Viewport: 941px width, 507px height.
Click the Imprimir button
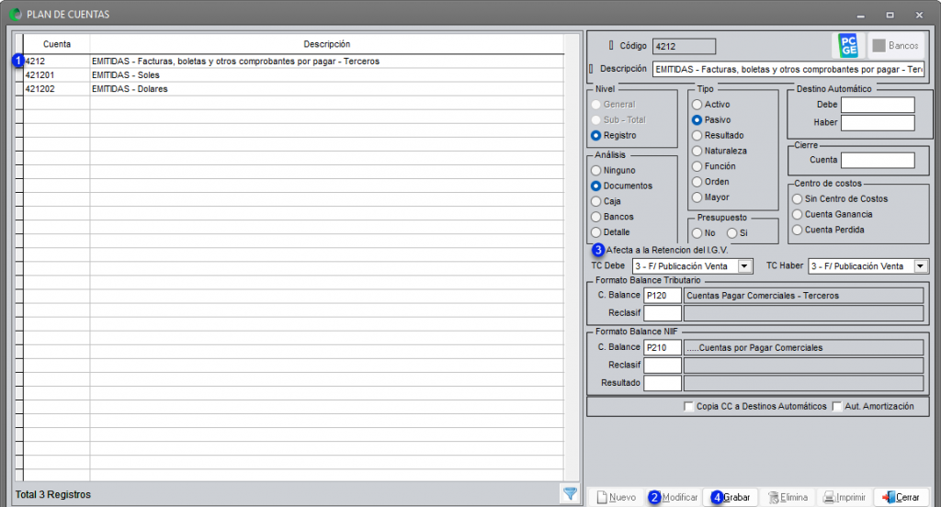(x=845, y=498)
